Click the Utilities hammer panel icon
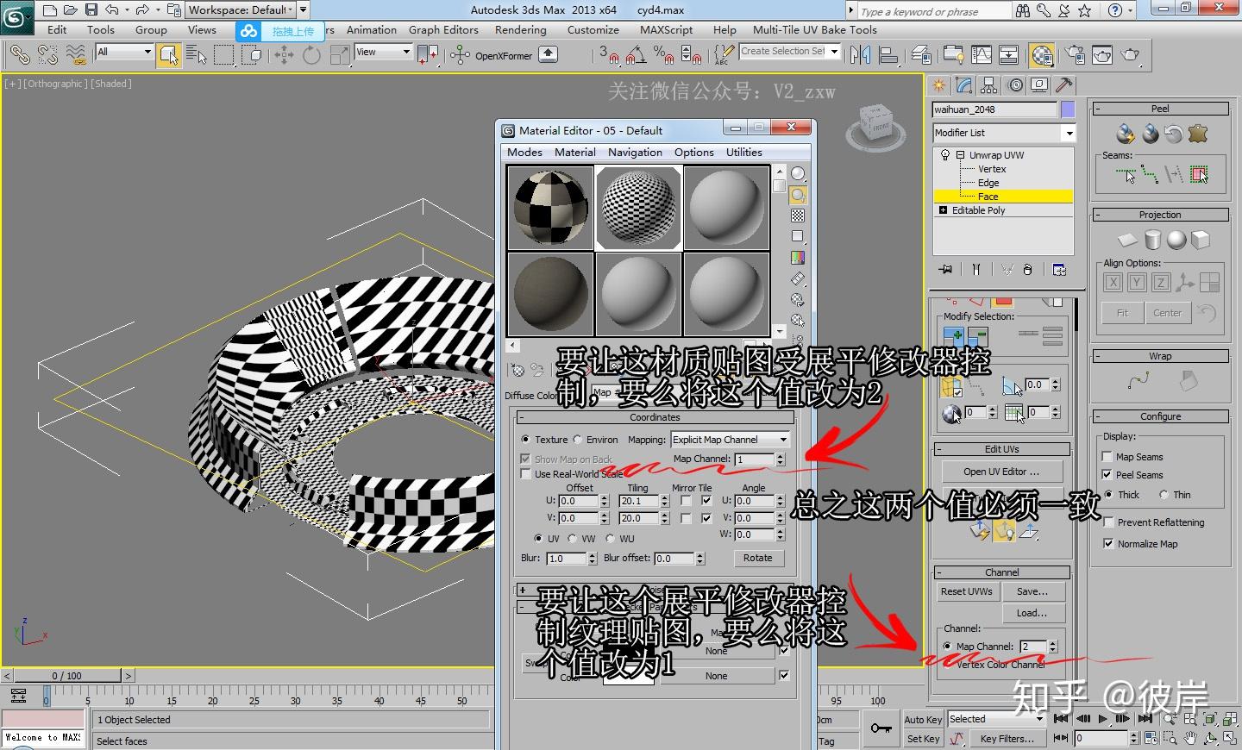The width and height of the screenshot is (1242, 750). click(x=1063, y=85)
